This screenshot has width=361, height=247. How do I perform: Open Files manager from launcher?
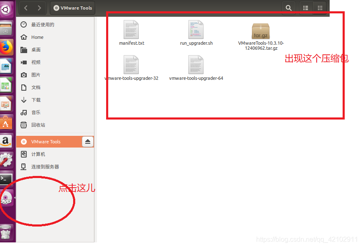(6, 28)
